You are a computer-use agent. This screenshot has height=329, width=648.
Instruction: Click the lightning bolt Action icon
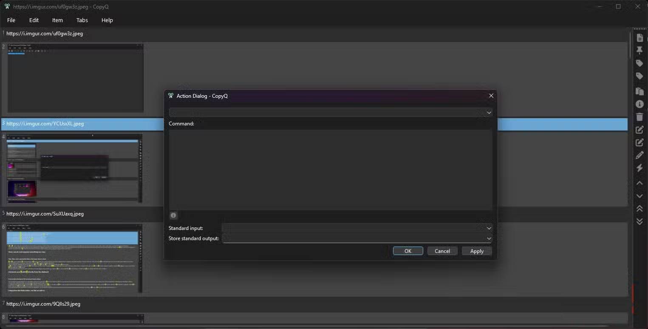coord(640,168)
